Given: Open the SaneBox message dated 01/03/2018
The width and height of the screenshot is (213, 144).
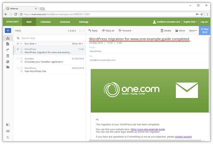Looking at the screenshot, I should (50, 60).
